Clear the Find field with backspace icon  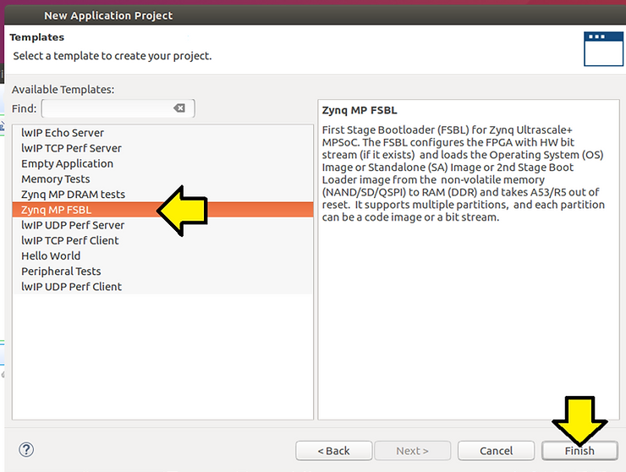click(179, 107)
